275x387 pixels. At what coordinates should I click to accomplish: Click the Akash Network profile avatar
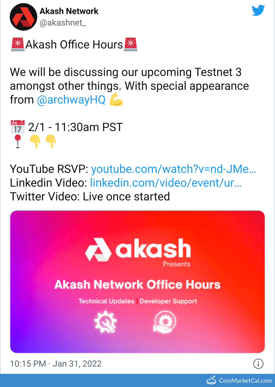coord(23,17)
